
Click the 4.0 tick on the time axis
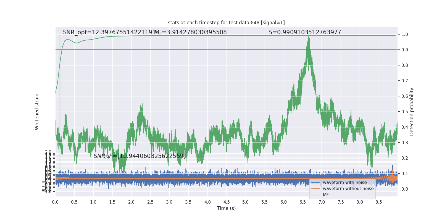tap(207, 202)
